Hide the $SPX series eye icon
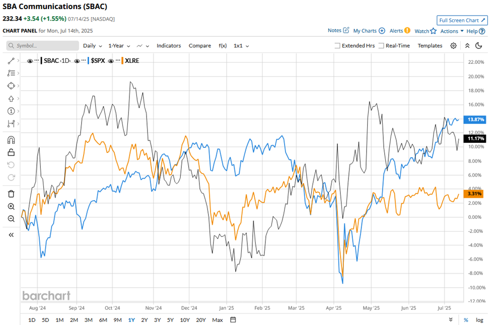Screen dimensions: 491x325 point(77,61)
